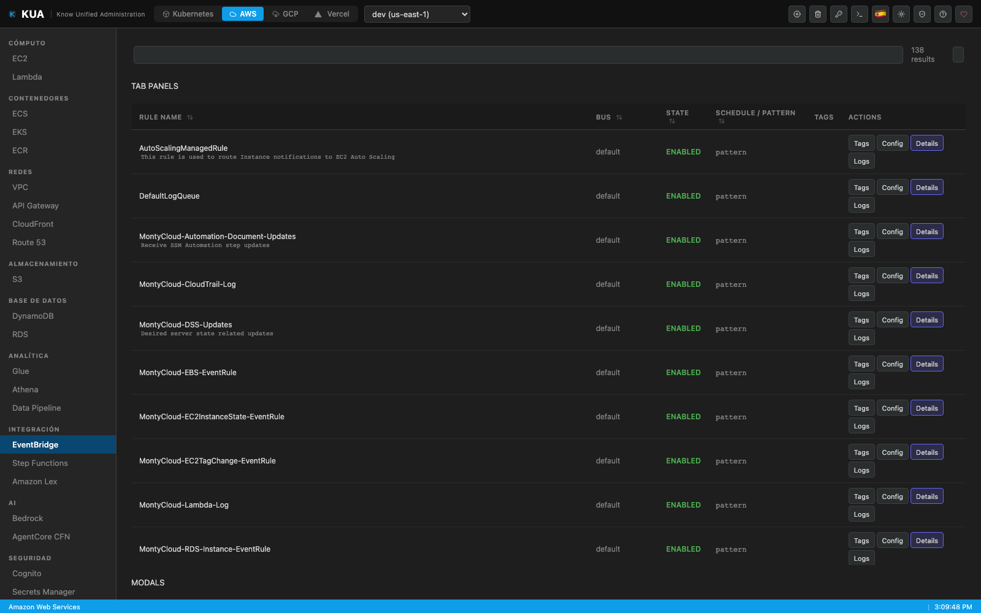981x613 pixels.
Task: Sort by State column arrows
Action: click(672, 121)
